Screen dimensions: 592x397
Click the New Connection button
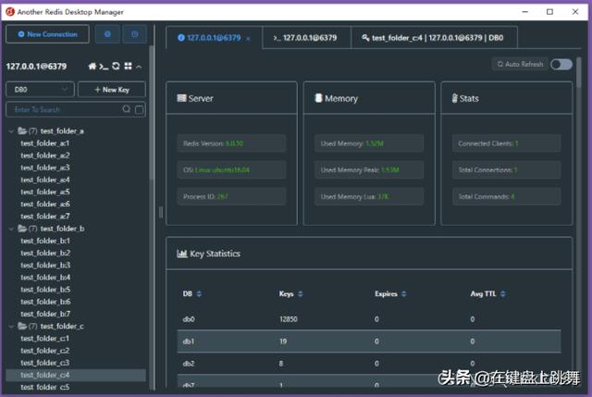point(47,34)
